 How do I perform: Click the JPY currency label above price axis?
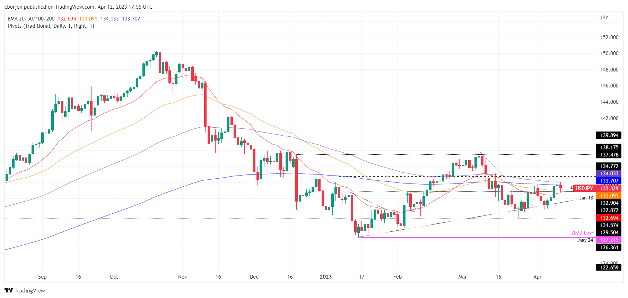pos(604,17)
